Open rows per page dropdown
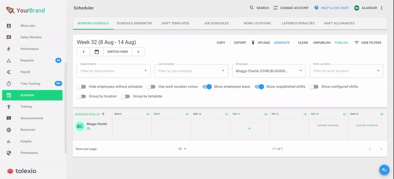The image size is (394, 179). 182,149
